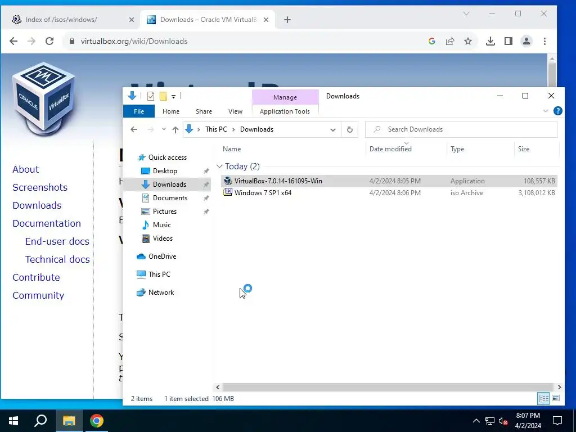576x432 pixels.
Task: Open Desktop in navigation pane
Action: [165, 171]
